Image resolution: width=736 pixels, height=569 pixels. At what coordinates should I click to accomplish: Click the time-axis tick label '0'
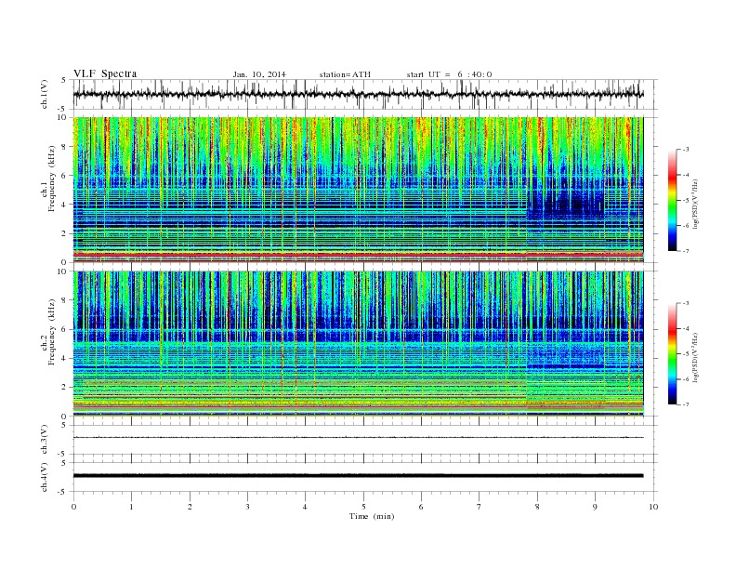coord(73,507)
